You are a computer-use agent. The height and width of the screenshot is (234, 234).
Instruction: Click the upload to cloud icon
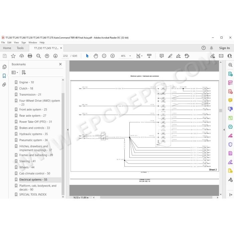pyautogui.click(x=22, y=56)
